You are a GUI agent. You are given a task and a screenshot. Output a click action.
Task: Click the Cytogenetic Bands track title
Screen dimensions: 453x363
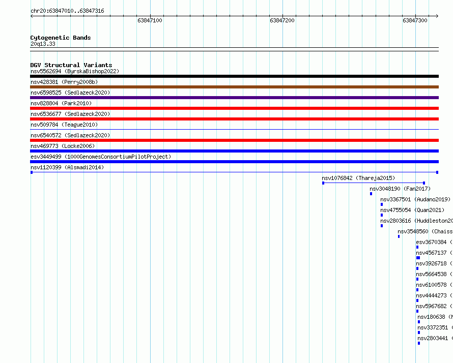coord(61,38)
